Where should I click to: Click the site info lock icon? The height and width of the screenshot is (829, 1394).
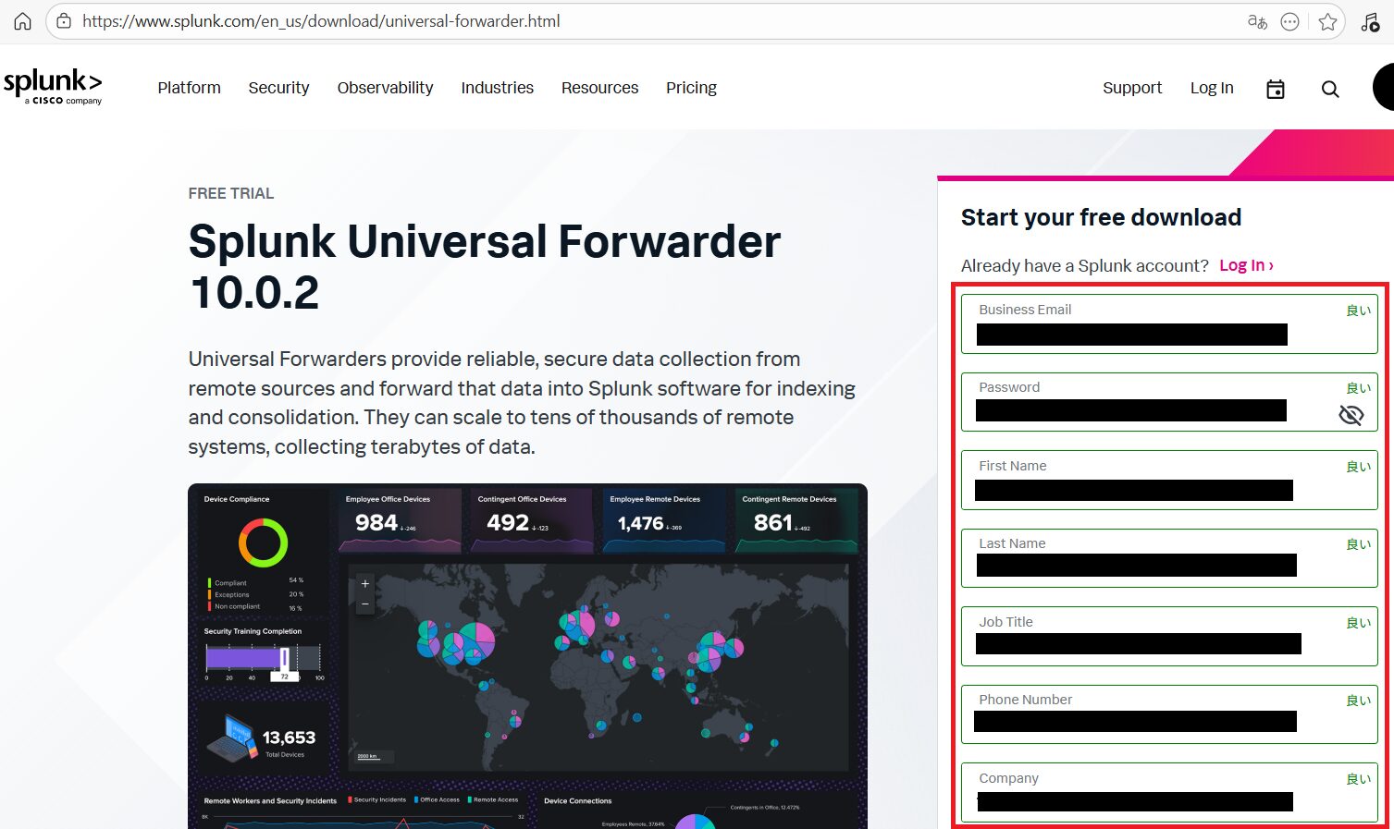click(64, 21)
